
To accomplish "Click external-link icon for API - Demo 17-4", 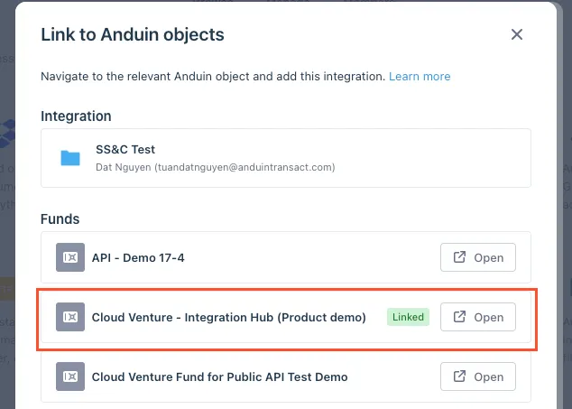I will tap(459, 257).
